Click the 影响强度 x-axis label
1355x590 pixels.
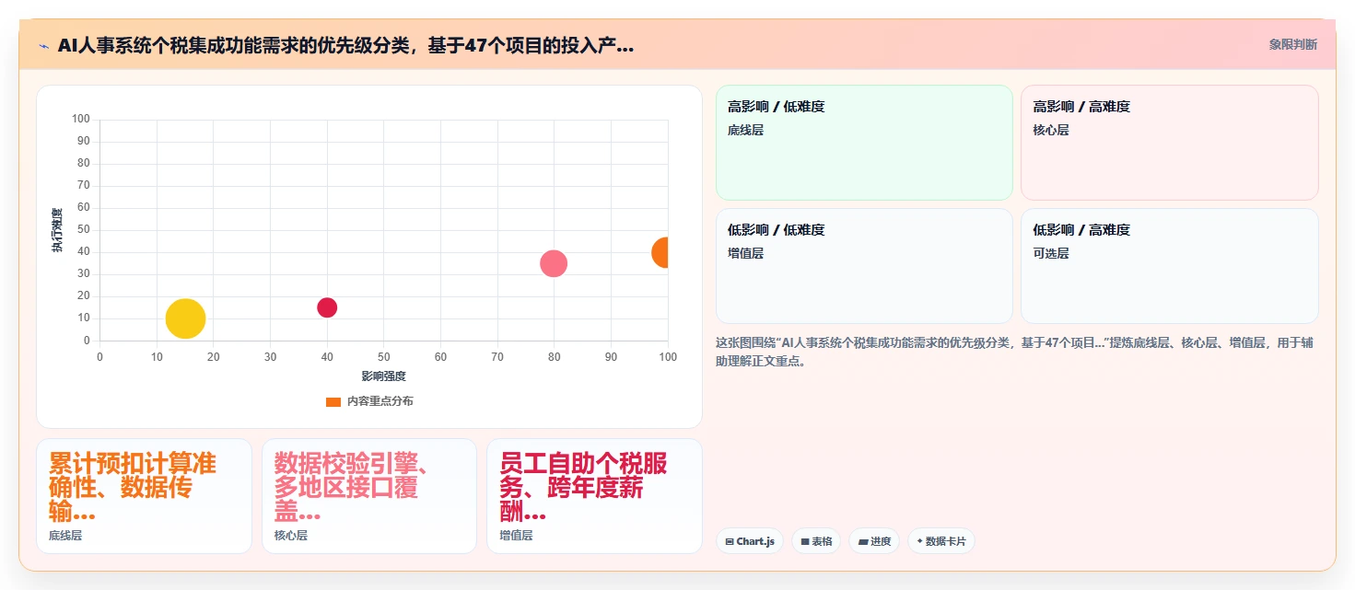tap(384, 376)
